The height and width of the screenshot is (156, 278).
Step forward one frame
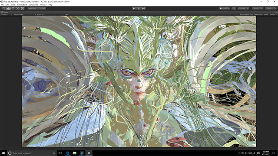click(x=143, y=9)
